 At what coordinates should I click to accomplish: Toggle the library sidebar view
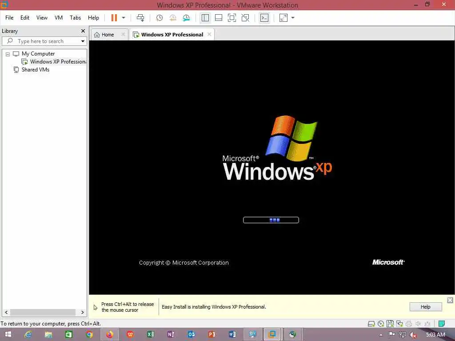205,18
